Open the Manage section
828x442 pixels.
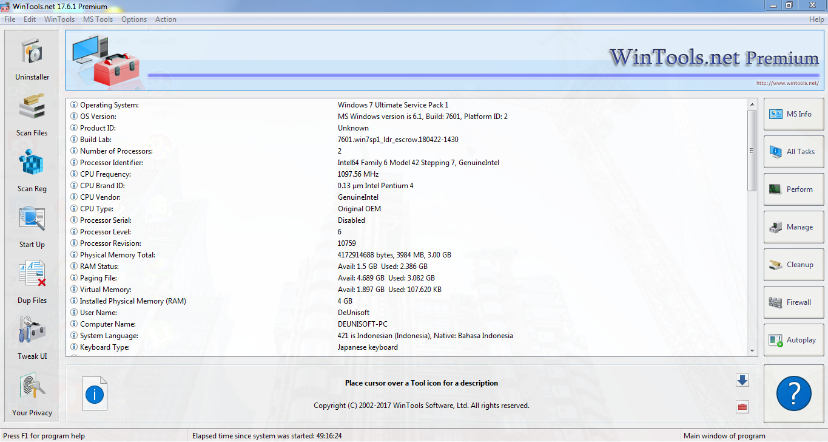[x=793, y=227]
